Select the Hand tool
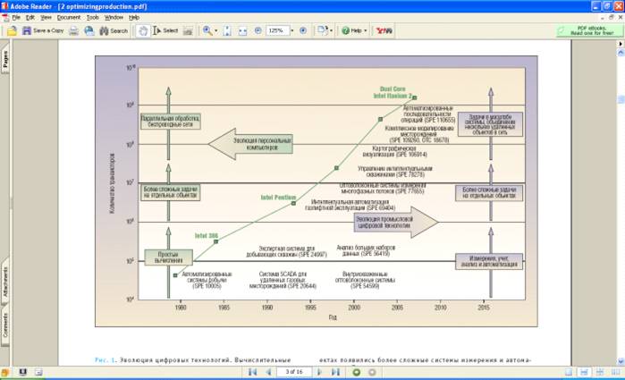This screenshot has height=380, width=625. point(142,30)
